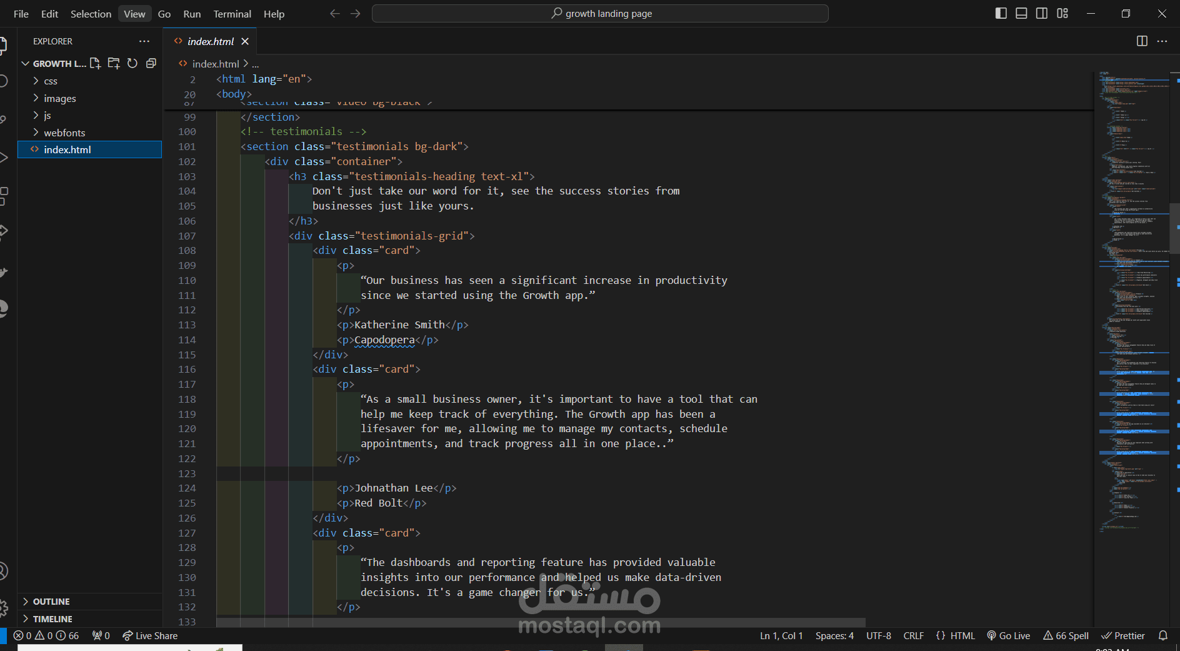Click the breadcrumb ellipsis after index.html
Image resolution: width=1180 pixels, height=651 pixels.
255,64
